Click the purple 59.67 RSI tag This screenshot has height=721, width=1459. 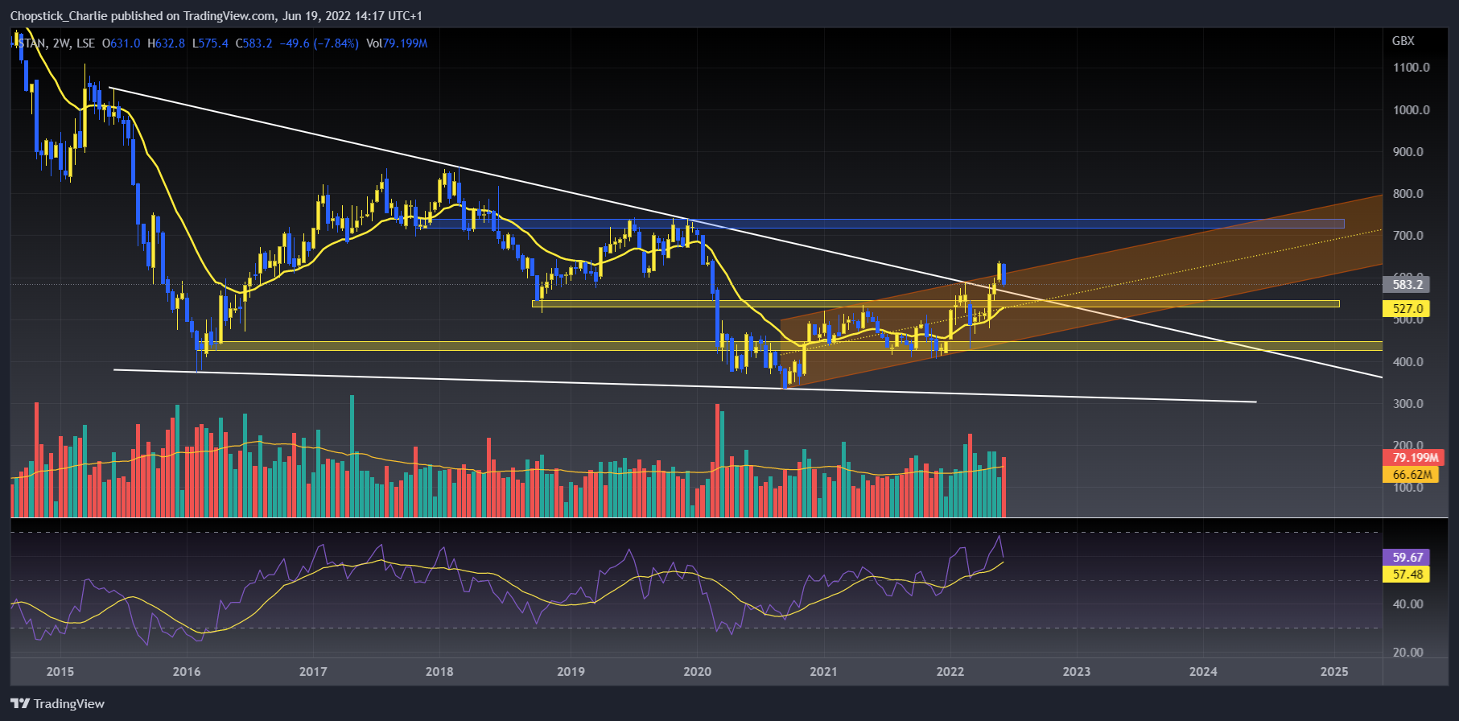(x=1407, y=557)
